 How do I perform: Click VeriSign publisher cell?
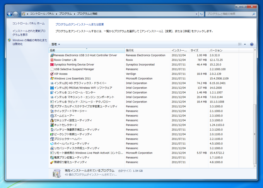131,74
